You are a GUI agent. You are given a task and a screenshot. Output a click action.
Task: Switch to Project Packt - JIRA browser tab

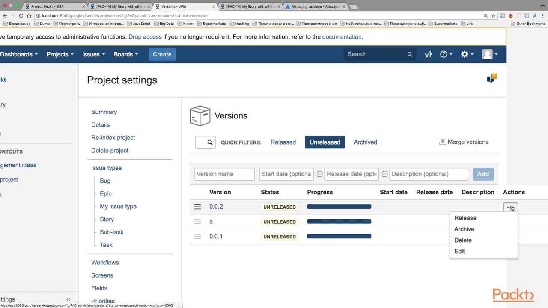pos(54,6)
